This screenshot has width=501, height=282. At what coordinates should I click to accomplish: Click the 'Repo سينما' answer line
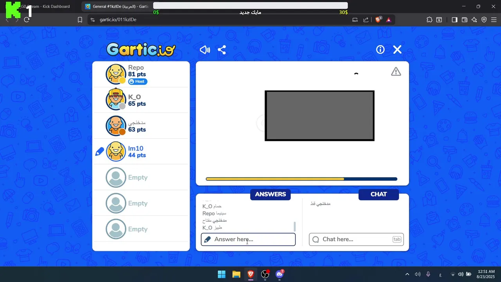point(214,213)
